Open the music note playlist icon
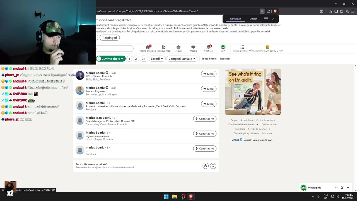The width and height of the screenshot is (357, 201). point(331,11)
